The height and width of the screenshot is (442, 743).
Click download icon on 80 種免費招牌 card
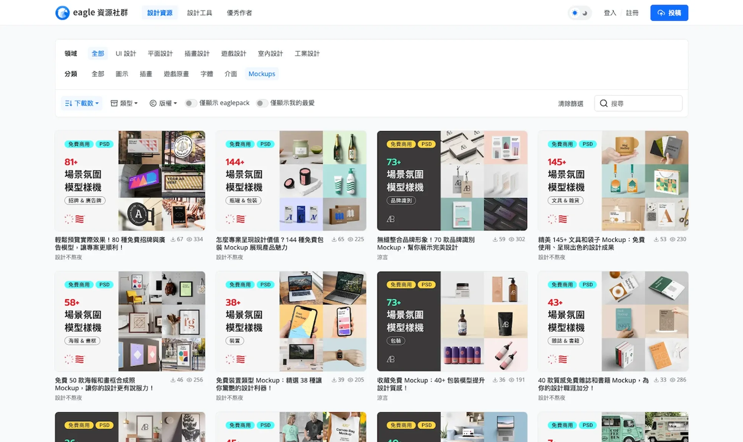[173, 239]
